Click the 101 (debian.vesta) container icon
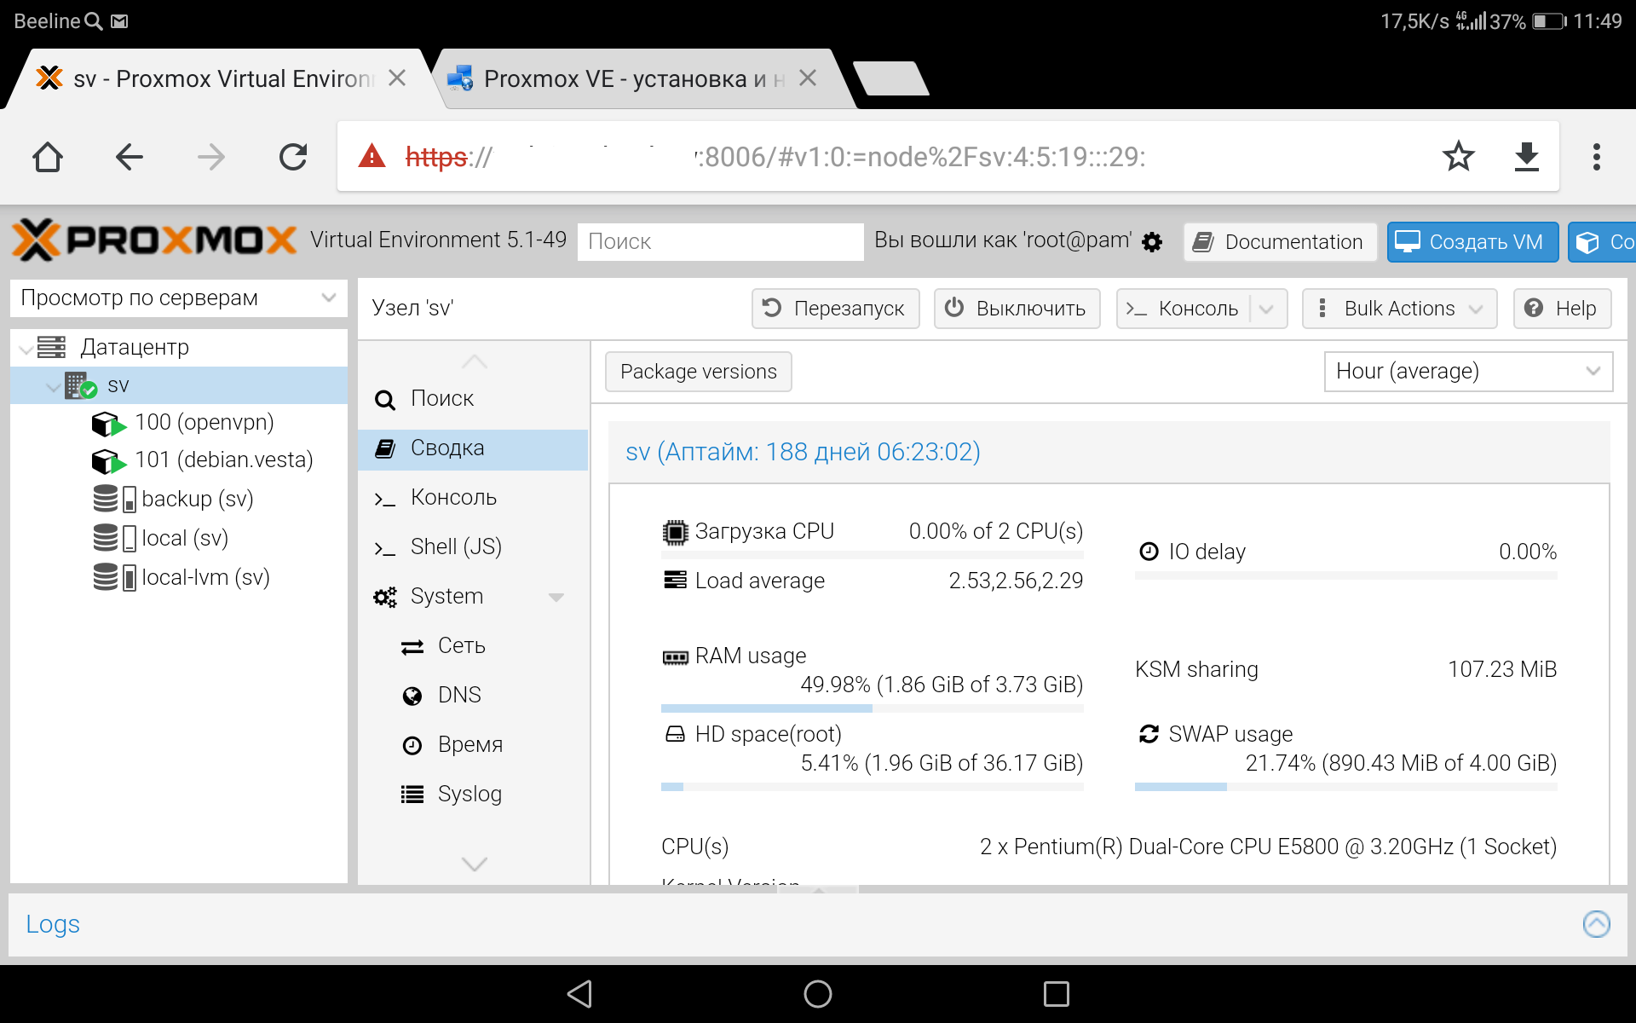Viewport: 1636px width, 1023px height. [x=108, y=461]
